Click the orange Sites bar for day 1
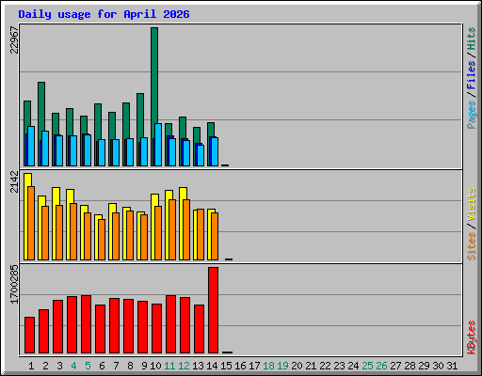Viewport: 482px width, 376px height. [31, 223]
